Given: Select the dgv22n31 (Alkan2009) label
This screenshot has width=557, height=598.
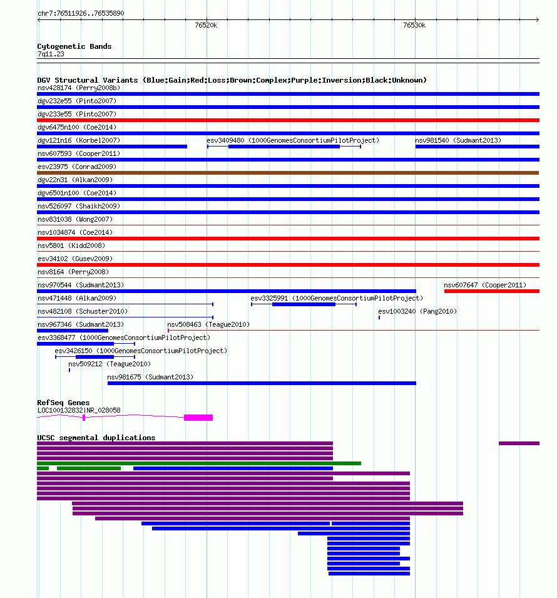Looking at the screenshot, I should (75, 180).
